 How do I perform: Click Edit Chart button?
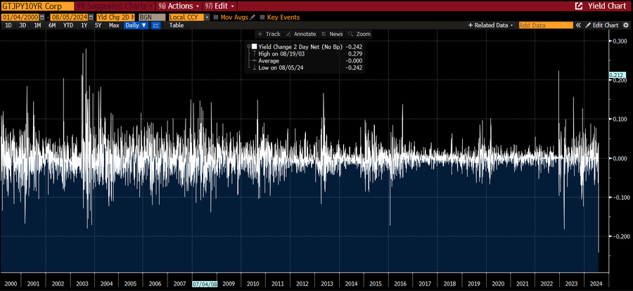601,25
